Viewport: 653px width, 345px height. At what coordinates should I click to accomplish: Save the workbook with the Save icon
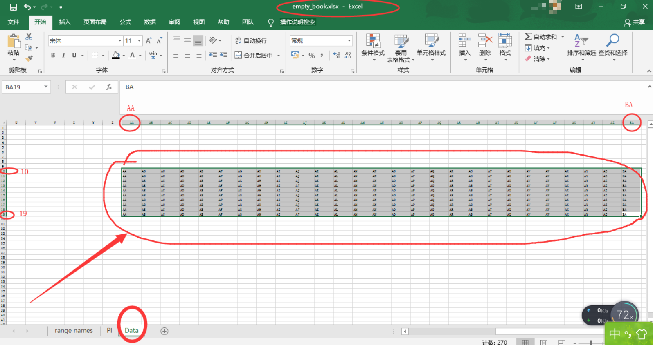tap(14, 7)
